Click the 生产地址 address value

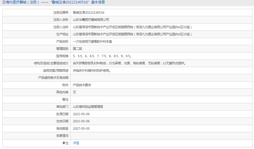132,34
